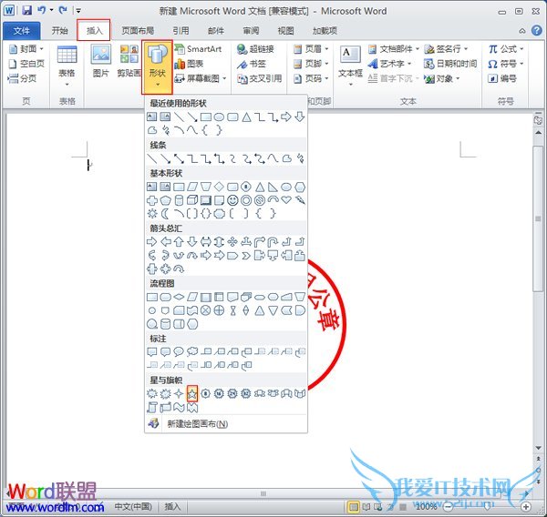Choose the smiley face basic shape
Image resolution: width=547 pixels, height=517 pixels.
click(232, 200)
